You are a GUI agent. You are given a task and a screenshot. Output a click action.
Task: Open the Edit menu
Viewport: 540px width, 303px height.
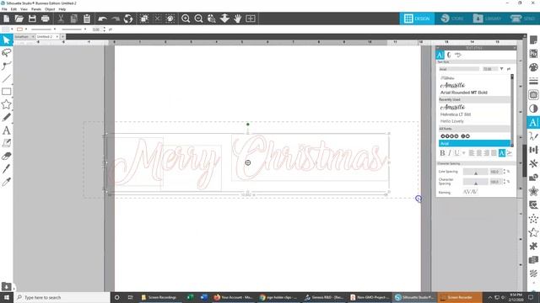pyautogui.click(x=13, y=9)
